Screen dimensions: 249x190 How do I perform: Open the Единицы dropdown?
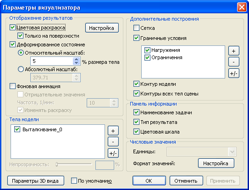click(x=232, y=152)
